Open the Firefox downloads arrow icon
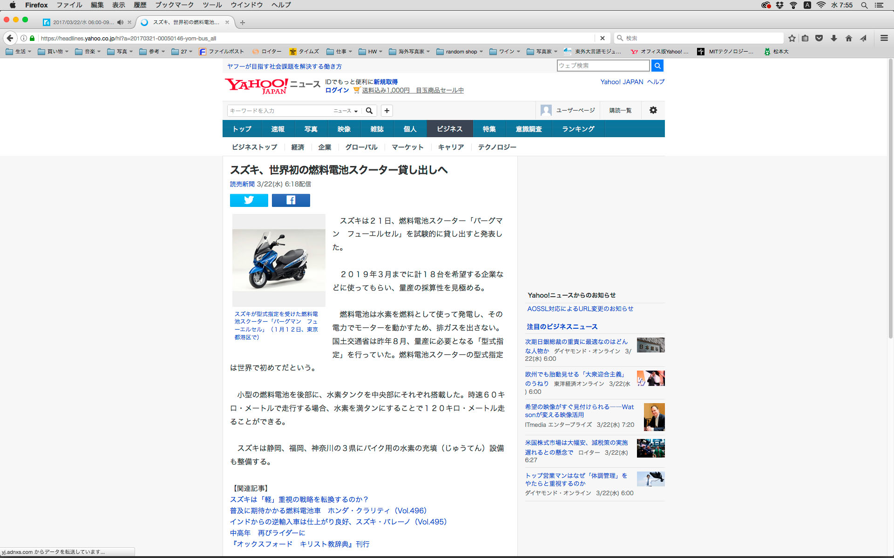894x558 pixels. click(x=834, y=38)
